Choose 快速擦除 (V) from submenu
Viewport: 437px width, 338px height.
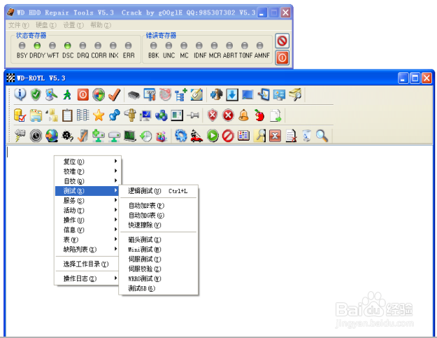point(158,225)
